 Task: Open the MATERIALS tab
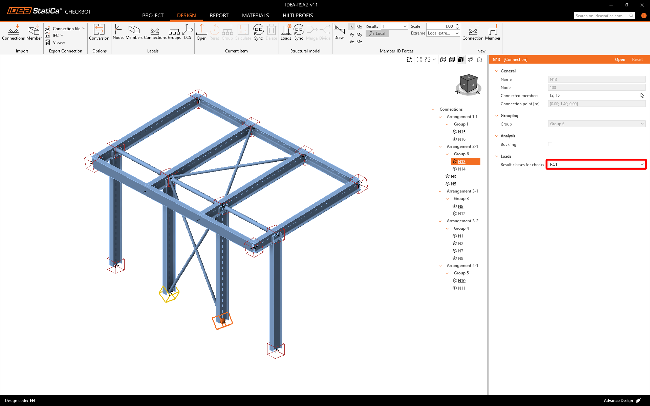255,16
